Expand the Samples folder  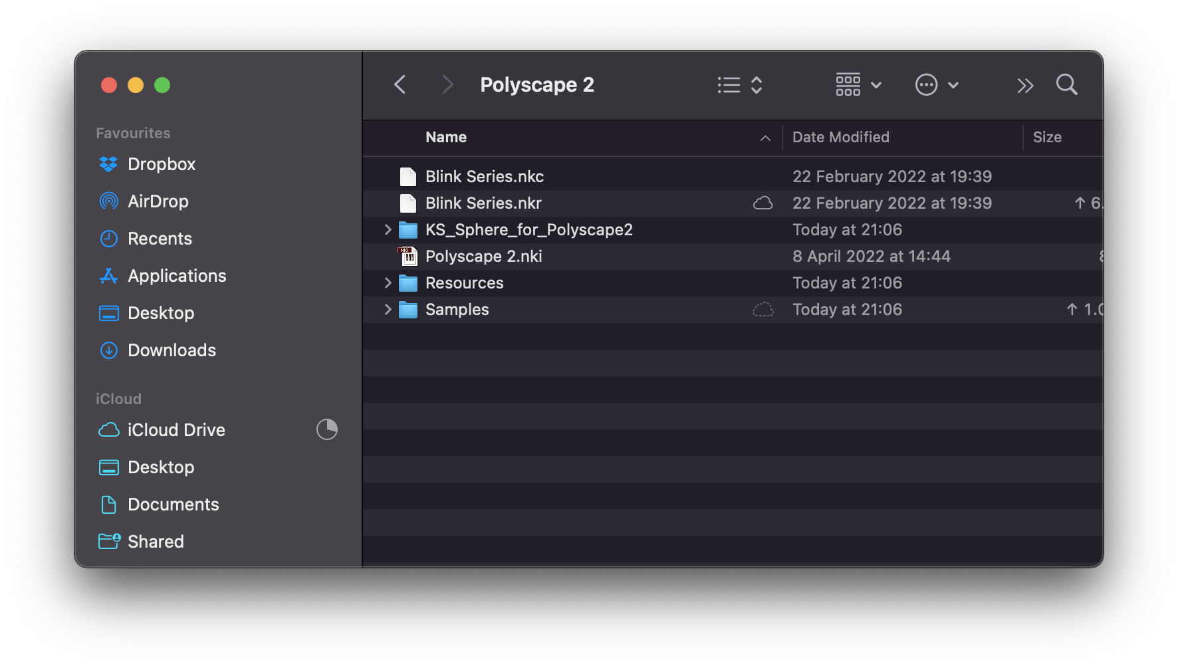388,310
